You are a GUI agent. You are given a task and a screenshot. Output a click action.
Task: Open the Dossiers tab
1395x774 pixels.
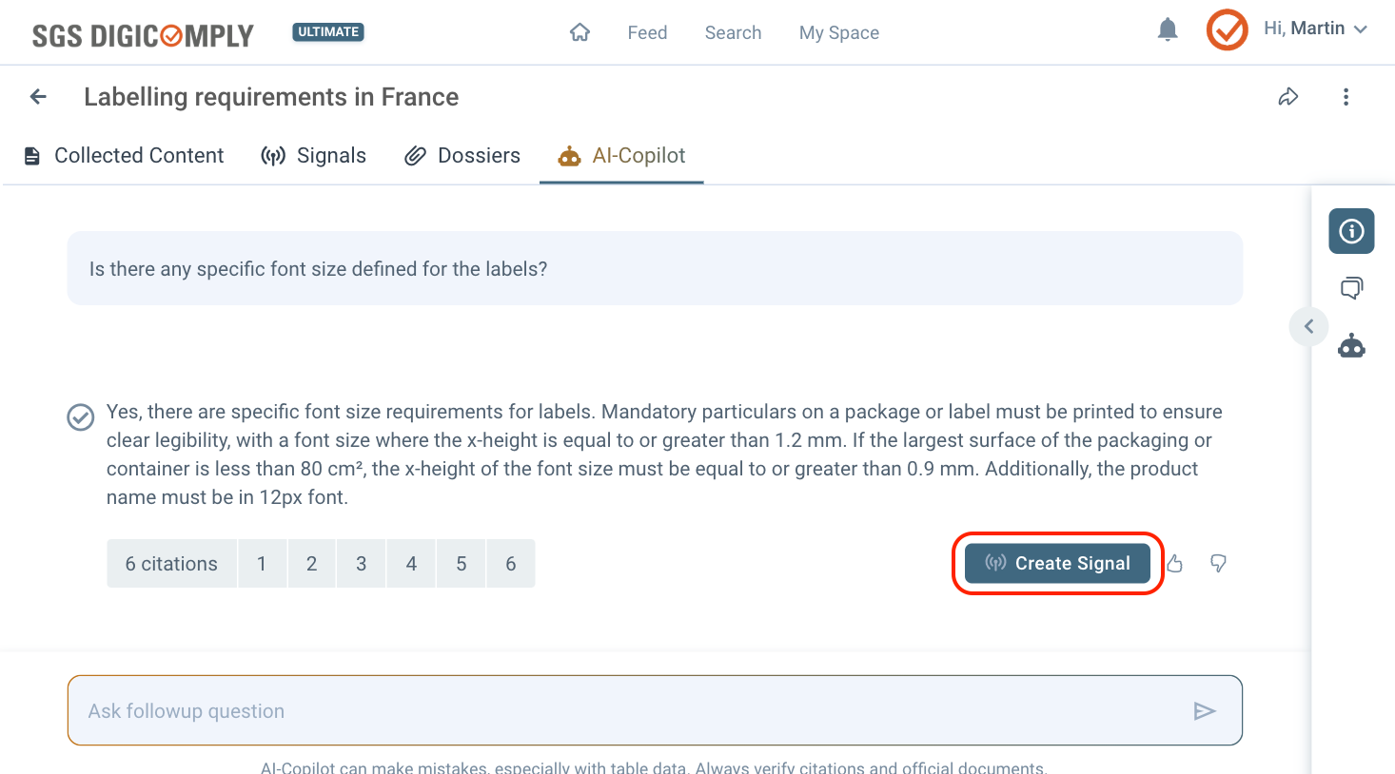(x=462, y=156)
